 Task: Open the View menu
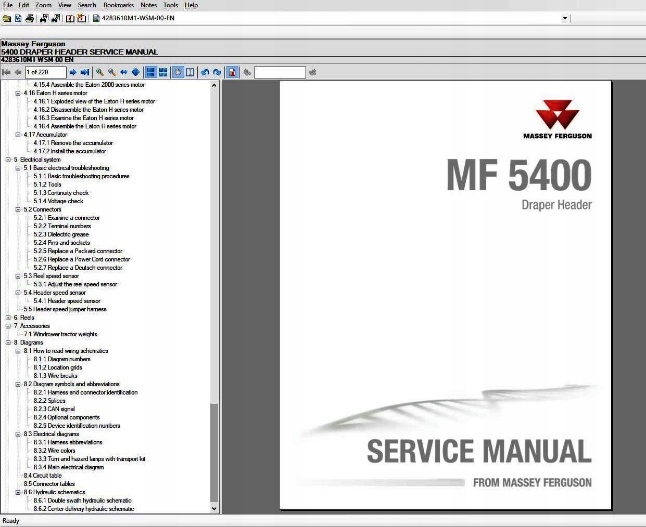[x=65, y=5]
